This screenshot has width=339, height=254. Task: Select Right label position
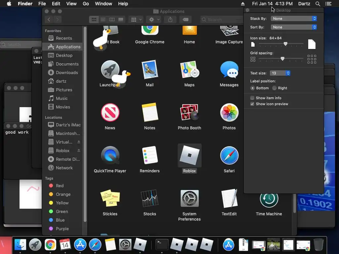click(x=274, y=88)
